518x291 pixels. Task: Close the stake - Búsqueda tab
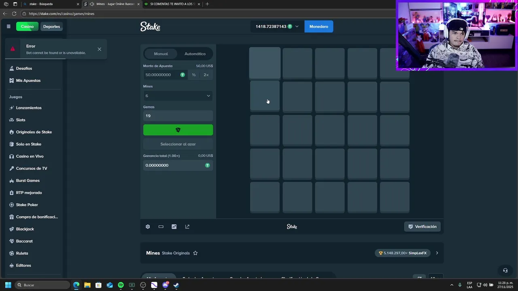[78, 4]
